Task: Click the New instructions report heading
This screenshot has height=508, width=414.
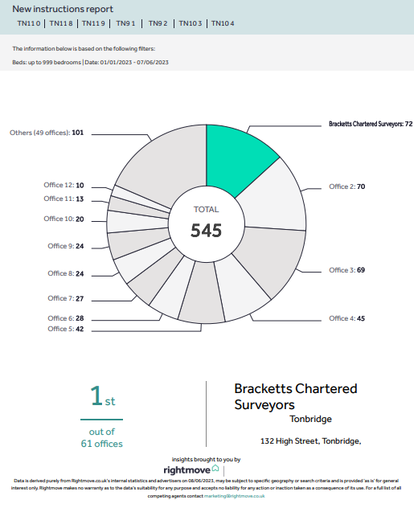Action: point(63,9)
